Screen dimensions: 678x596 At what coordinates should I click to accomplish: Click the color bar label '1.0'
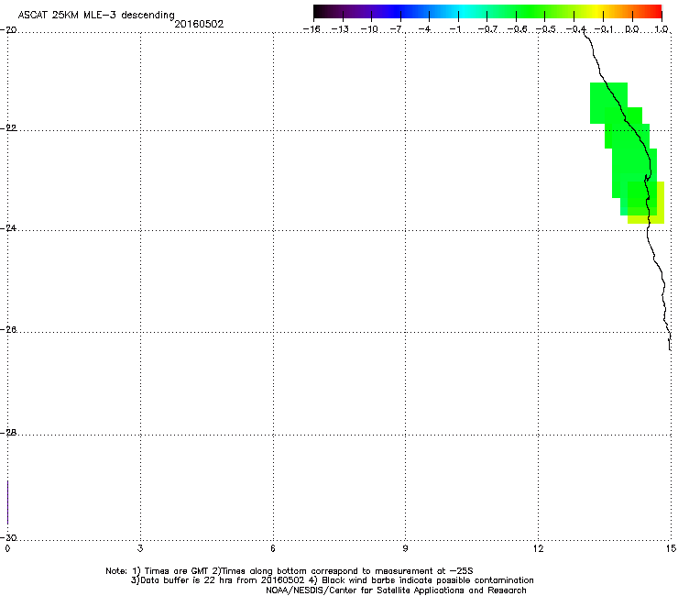[662, 29]
